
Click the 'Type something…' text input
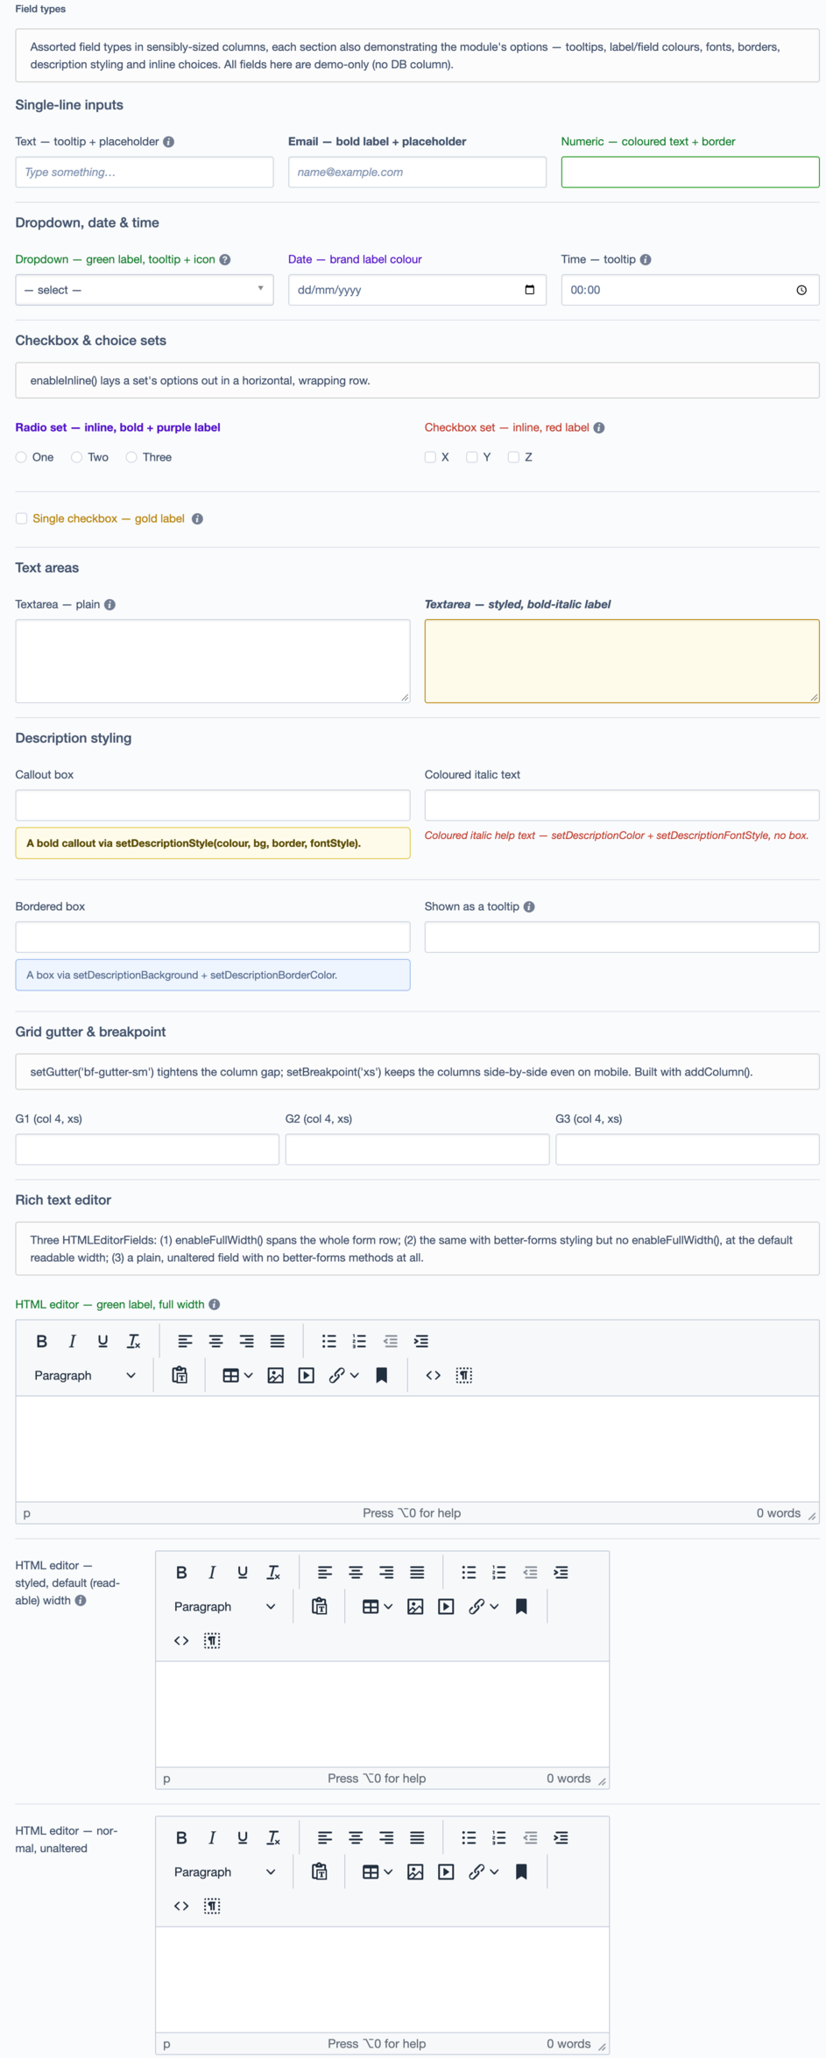point(145,172)
